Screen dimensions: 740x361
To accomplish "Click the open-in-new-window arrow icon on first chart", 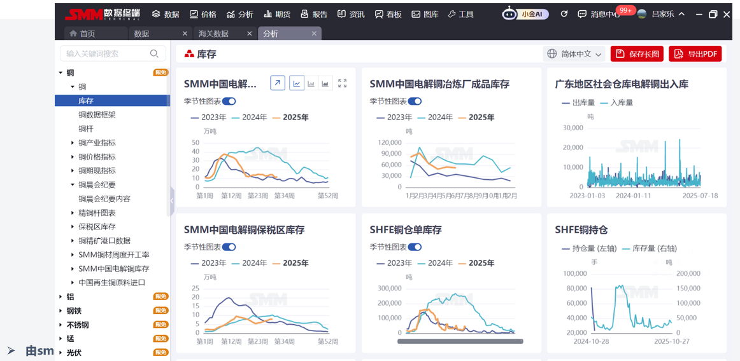I will pyautogui.click(x=278, y=83).
